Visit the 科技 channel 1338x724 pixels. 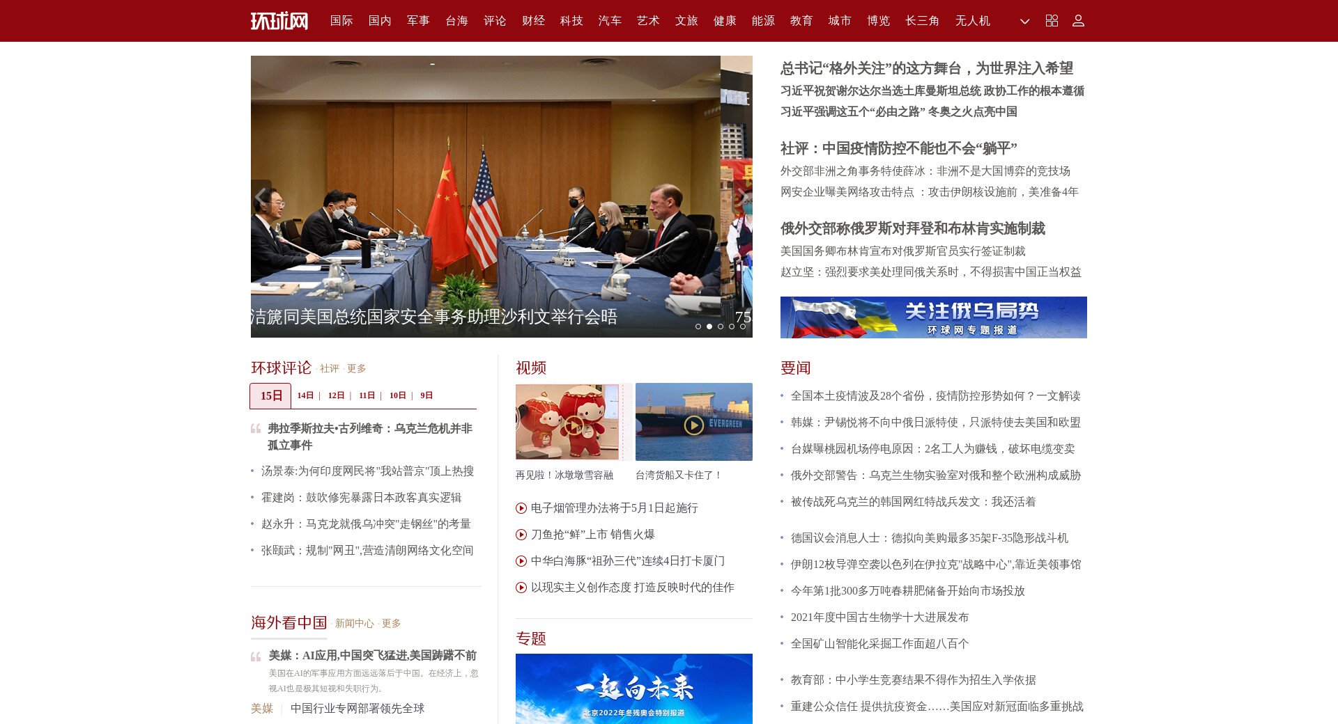point(571,21)
